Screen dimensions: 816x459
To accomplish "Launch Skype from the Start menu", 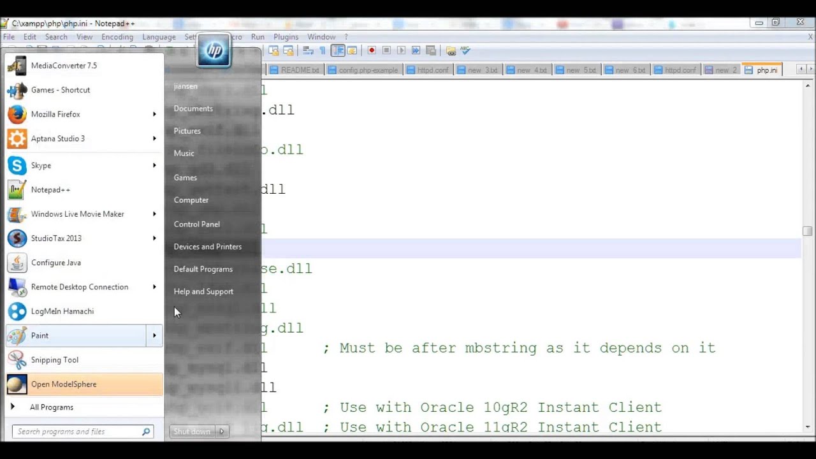I will [x=41, y=165].
